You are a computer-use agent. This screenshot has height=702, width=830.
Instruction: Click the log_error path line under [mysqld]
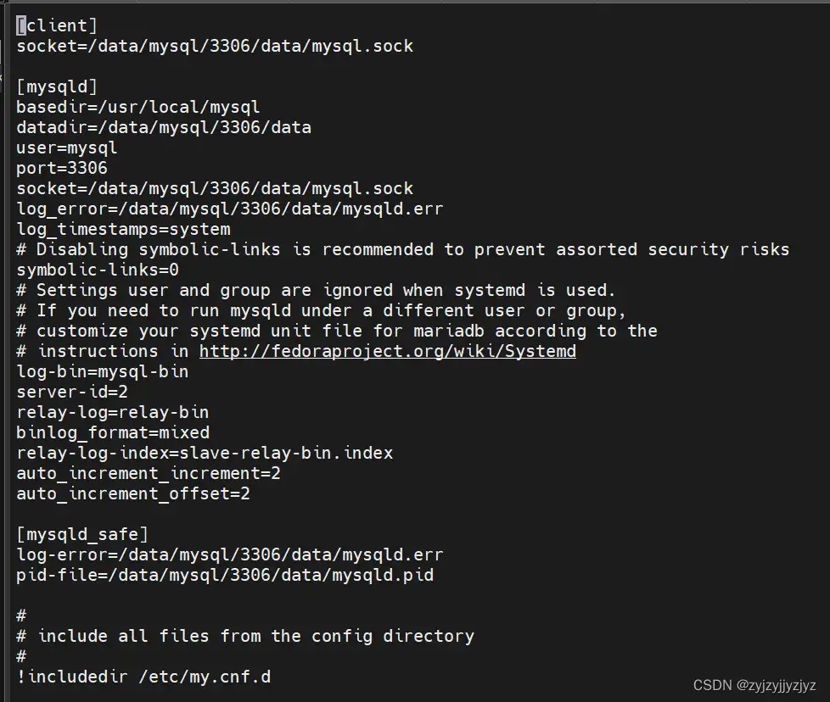pyautogui.click(x=229, y=209)
